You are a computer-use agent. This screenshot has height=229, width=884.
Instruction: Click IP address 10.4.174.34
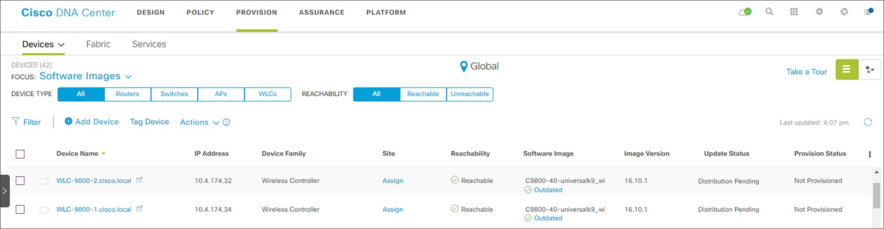coord(213,209)
